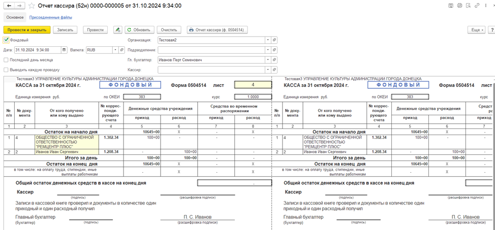Screen dimensions: 495x230
Task: Go forward with the right arrow button
Action: coord(20,6)
